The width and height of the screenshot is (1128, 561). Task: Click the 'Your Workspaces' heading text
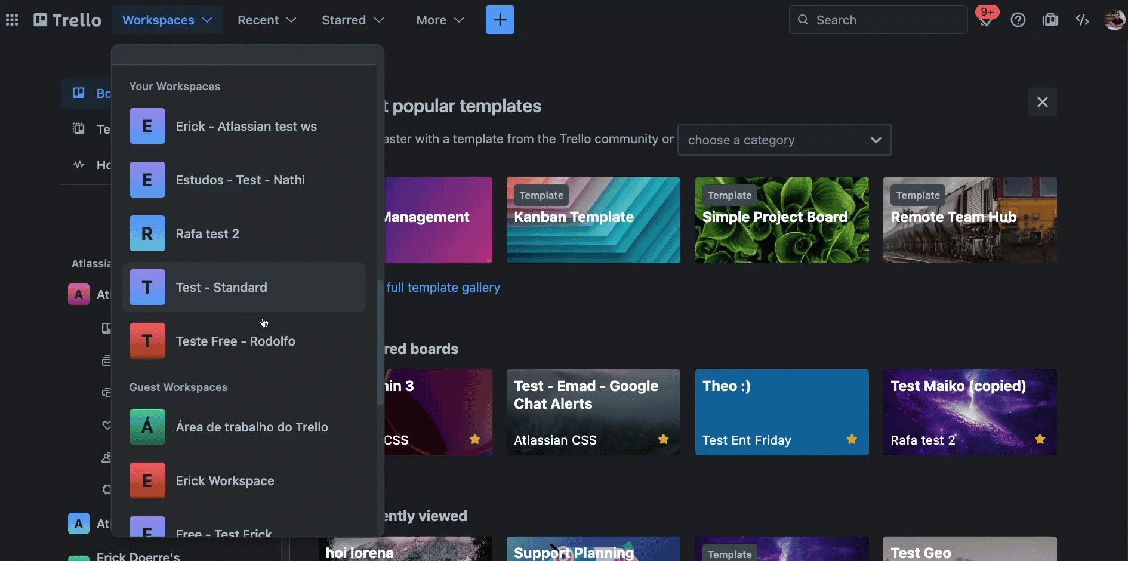pyautogui.click(x=175, y=87)
